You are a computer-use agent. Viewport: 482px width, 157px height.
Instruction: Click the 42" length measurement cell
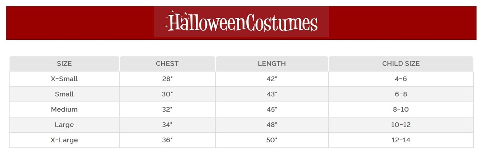point(272,79)
